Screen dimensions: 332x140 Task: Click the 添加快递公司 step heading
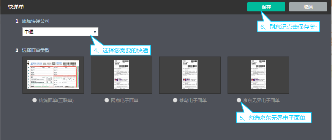pos(36,21)
